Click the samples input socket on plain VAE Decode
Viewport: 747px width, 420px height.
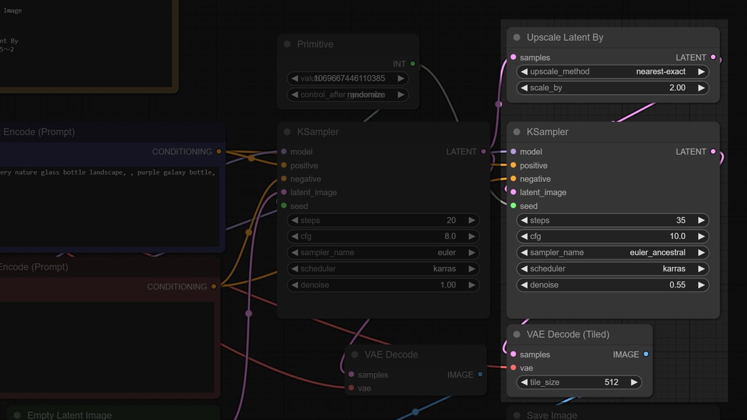pyautogui.click(x=351, y=375)
